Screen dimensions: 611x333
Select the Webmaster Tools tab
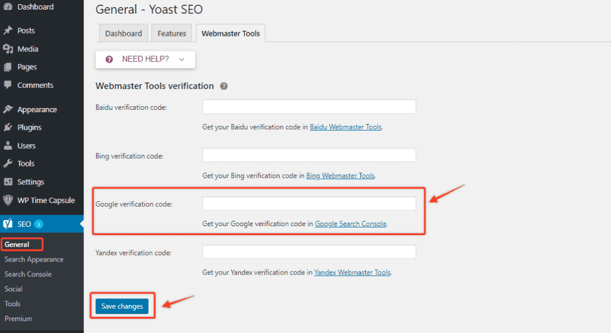[231, 33]
